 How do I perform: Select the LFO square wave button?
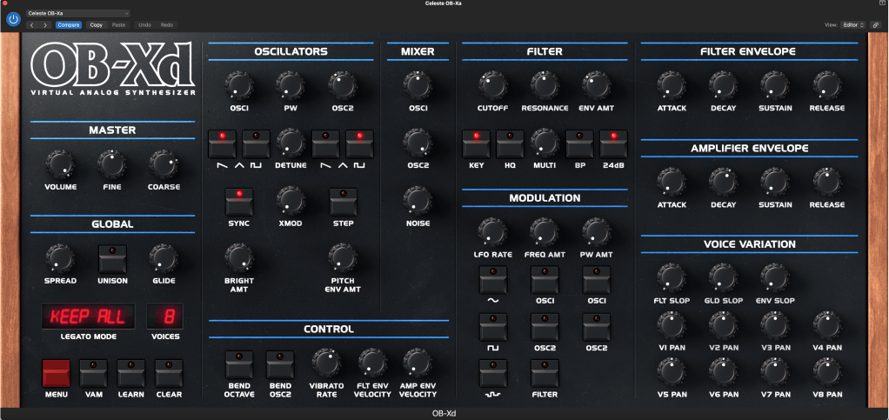[491, 329]
